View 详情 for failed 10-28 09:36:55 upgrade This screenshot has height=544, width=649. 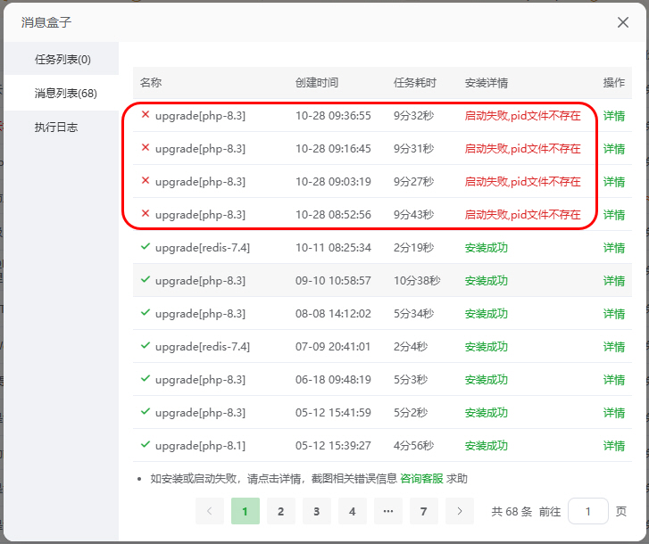point(614,116)
